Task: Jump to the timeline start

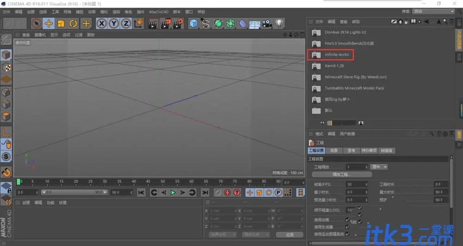Action: [141, 193]
